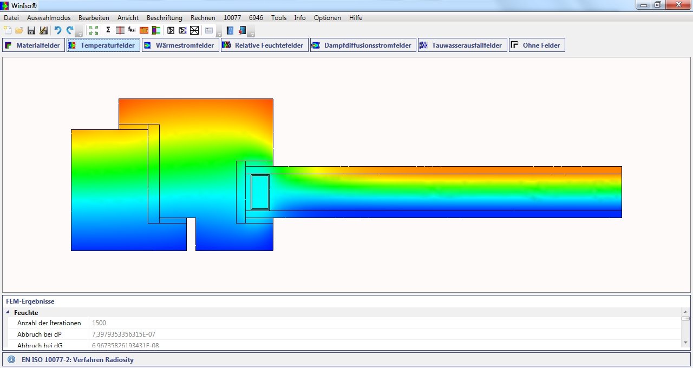This screenshot has width=693, height=368.
Task: Select the Ohne Felder button
Action: 537,45
